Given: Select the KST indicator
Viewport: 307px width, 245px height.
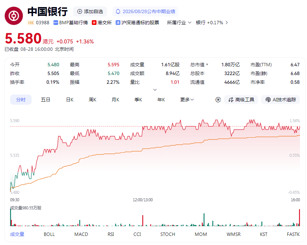Looking at the screenshot, I should (x=264, y=234).
